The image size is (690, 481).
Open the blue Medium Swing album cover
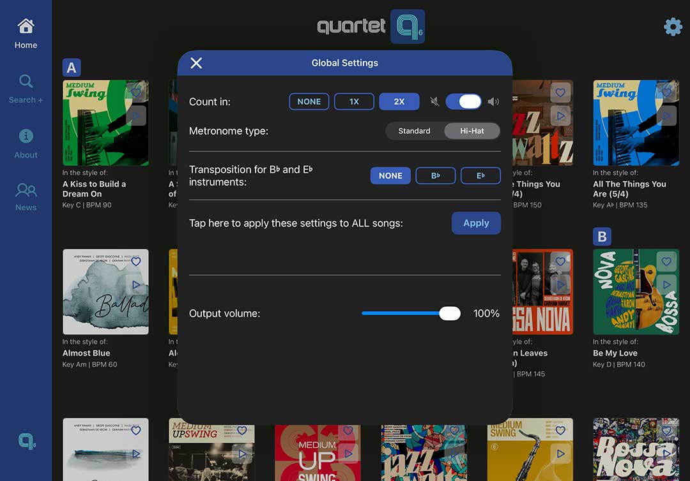tap(636, 123)
